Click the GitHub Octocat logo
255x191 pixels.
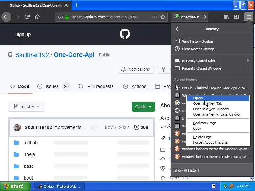click(x=125, y=34)
